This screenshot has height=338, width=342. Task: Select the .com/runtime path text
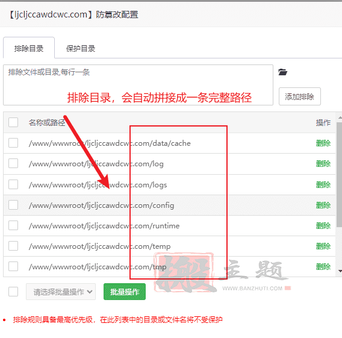(104, 225)
